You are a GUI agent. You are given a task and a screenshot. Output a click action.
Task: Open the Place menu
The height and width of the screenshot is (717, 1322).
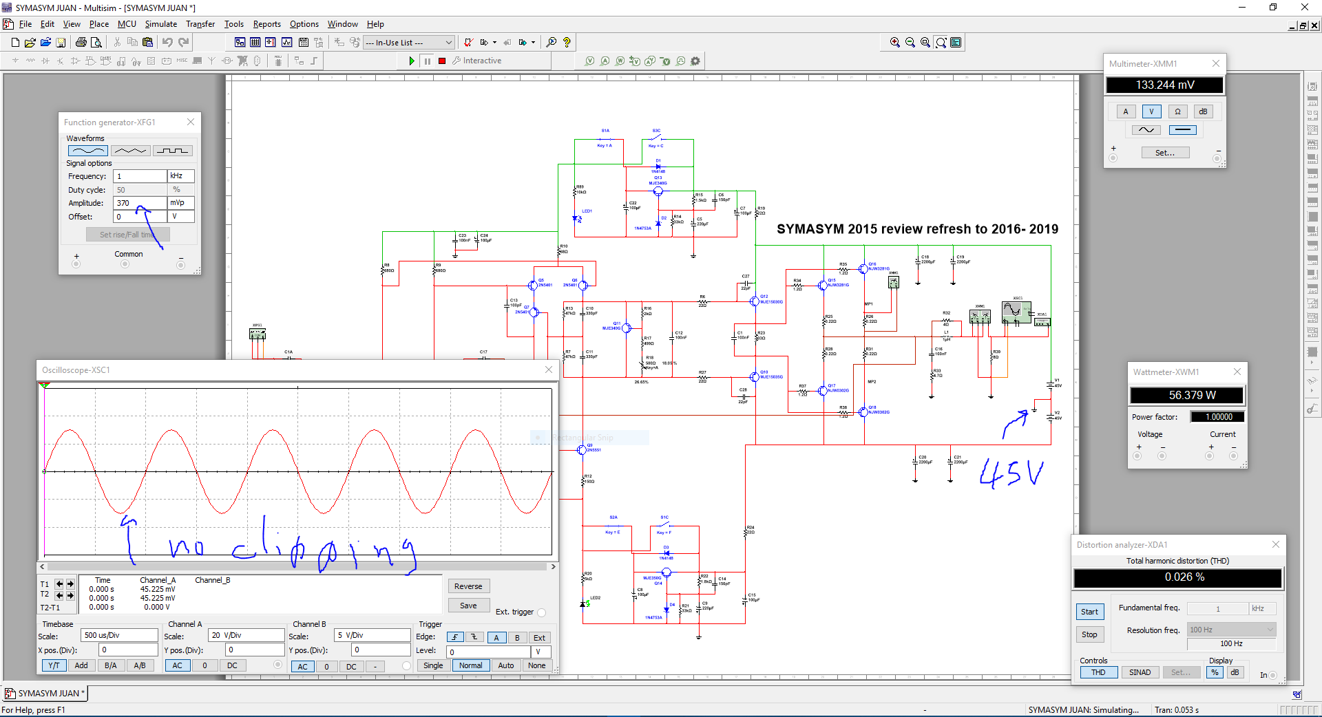98,24
